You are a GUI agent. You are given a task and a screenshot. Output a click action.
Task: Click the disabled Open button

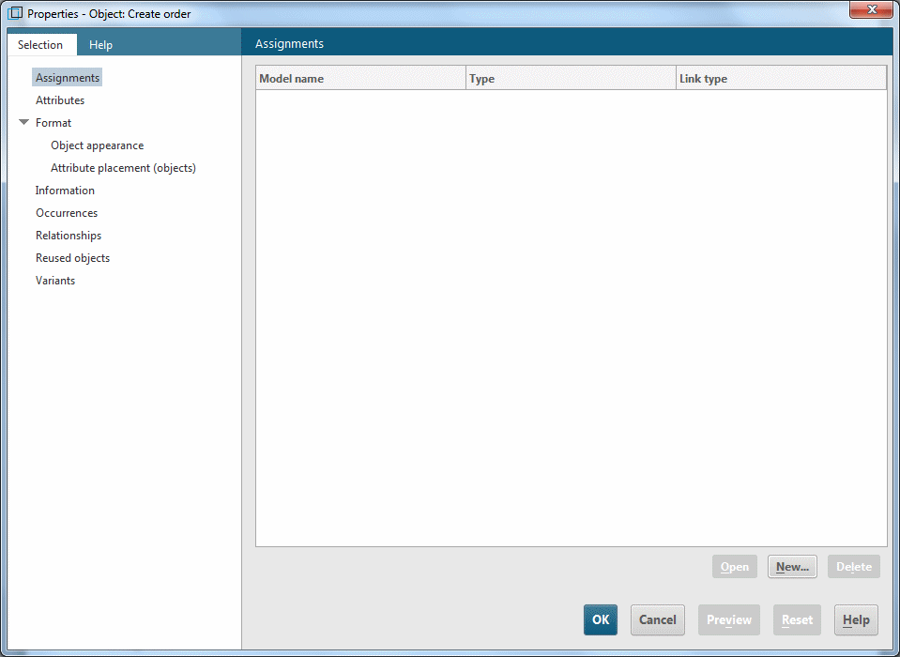coord(735,566)
